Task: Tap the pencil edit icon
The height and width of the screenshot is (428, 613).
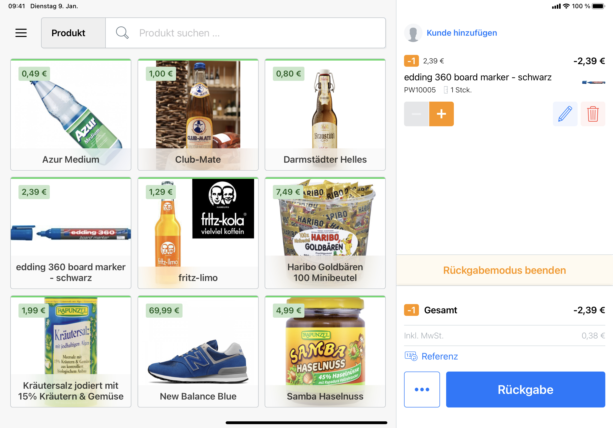Action: [x=565, y=114]
